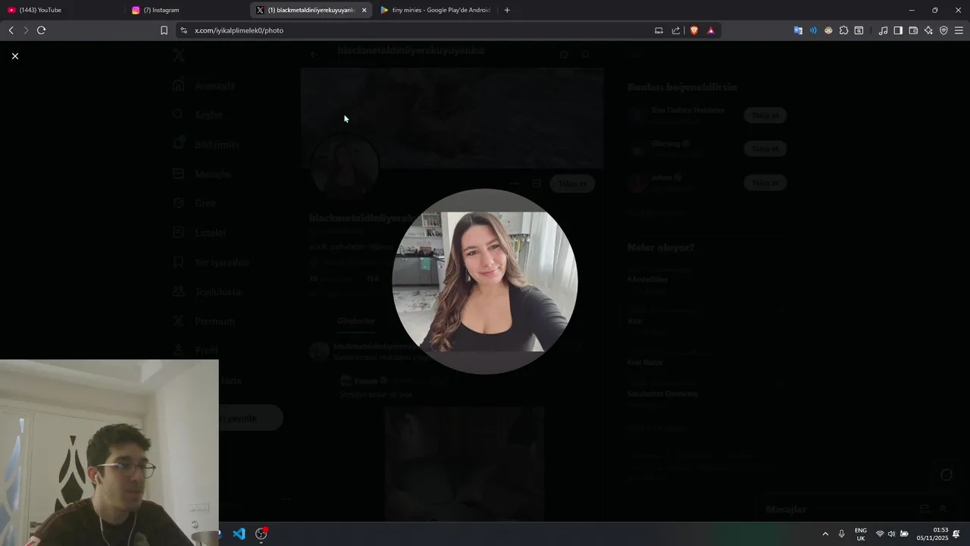The height and width of the screenshot is (546, 970).
Task: Switch to the (1443) YouTube tab
Action: click(61, 10)
